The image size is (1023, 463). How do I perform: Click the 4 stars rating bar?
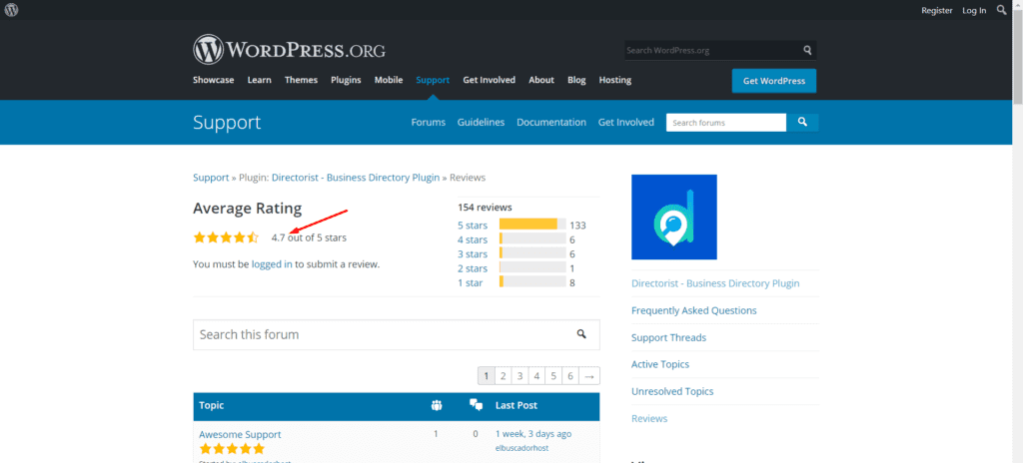[x=532, y=238]
